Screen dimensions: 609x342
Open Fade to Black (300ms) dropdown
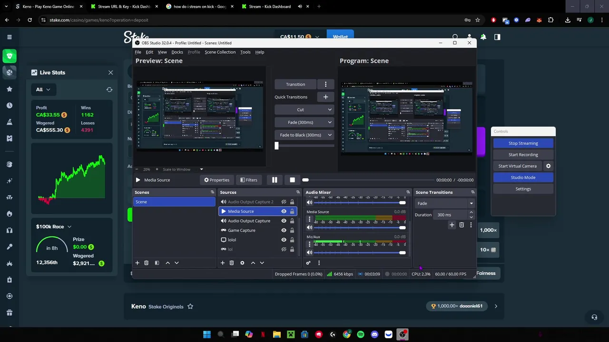click(x=304, y=135)
